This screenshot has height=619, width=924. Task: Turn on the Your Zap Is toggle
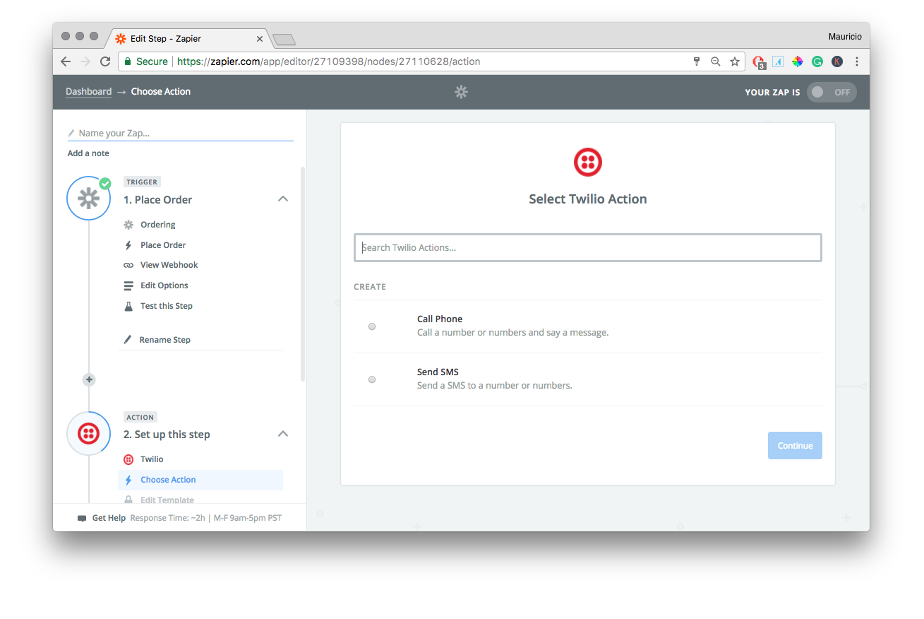832,92
